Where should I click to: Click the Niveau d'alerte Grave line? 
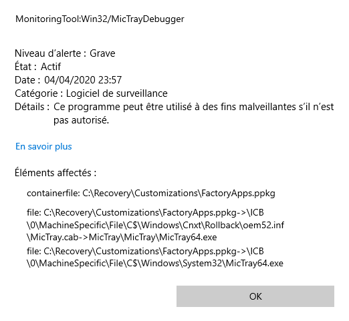(x=65, y=53)
